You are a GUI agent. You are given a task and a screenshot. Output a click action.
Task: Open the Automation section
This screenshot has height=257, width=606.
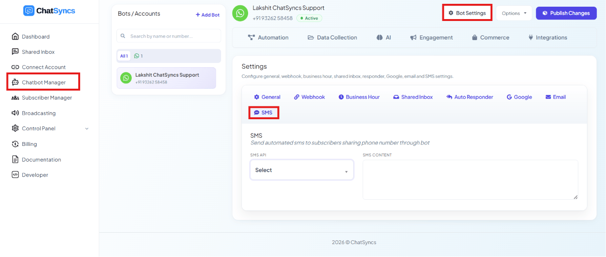(268, 38)
